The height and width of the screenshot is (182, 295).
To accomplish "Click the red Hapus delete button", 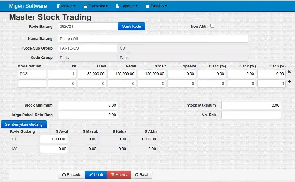I will coord(119,175).
